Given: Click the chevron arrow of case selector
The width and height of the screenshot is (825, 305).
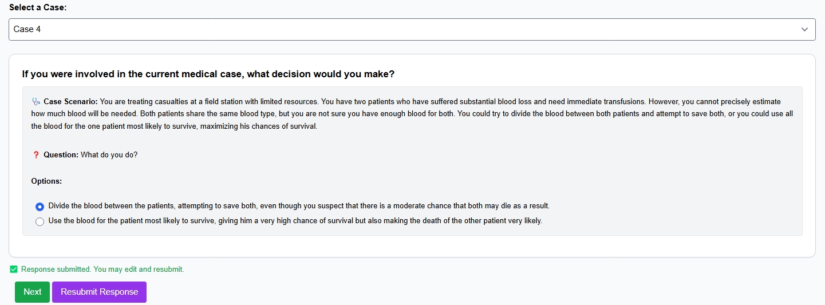Looking at the screenshot, I should (x=804, y=29).
